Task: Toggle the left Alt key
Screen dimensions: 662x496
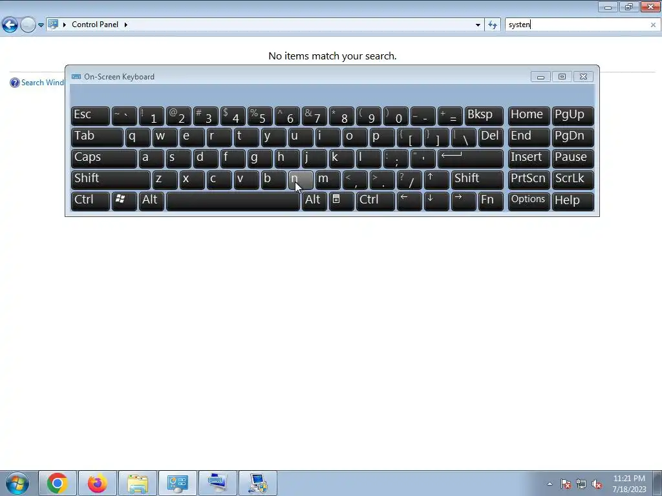Action: [151, 201]
